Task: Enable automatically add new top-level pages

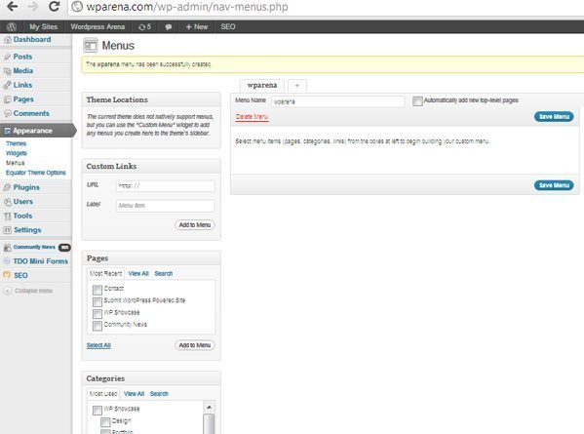Action: coord(417,101)
